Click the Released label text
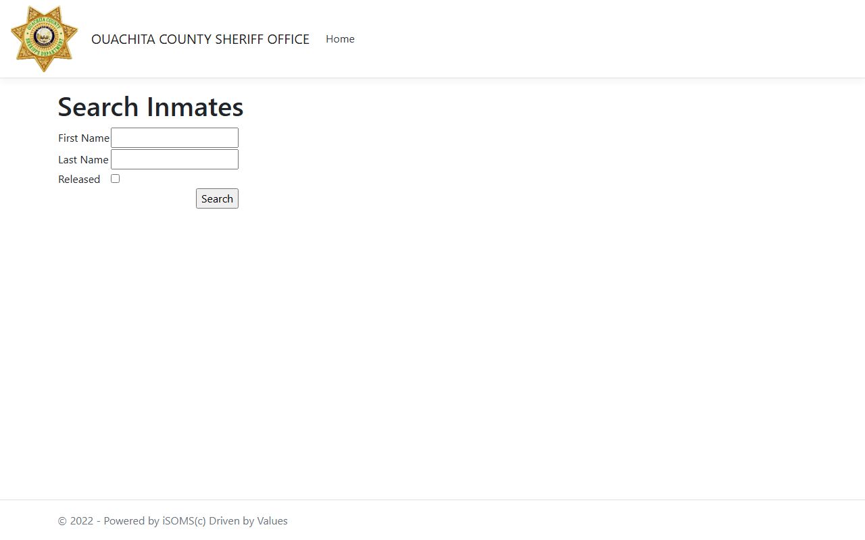This screenshot has height=540, width=865. (79, 180)
